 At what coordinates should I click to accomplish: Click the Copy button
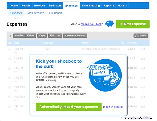[x=42, y=36]
